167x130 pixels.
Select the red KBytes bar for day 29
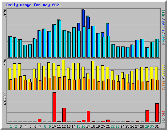tap(147, 116)
